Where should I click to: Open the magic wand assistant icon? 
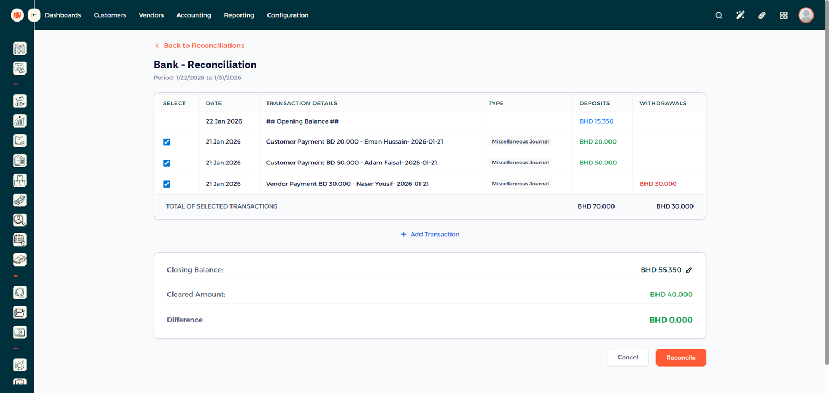click(x=740, y=15)
